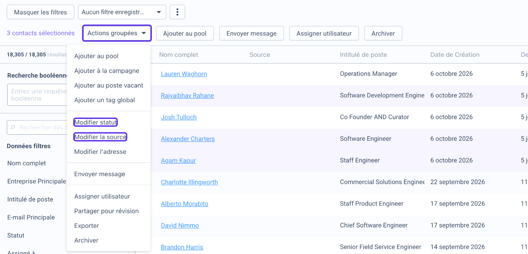Select Modifier statut in the menu
Screen dimensions: 528x254
pos(96,122)
